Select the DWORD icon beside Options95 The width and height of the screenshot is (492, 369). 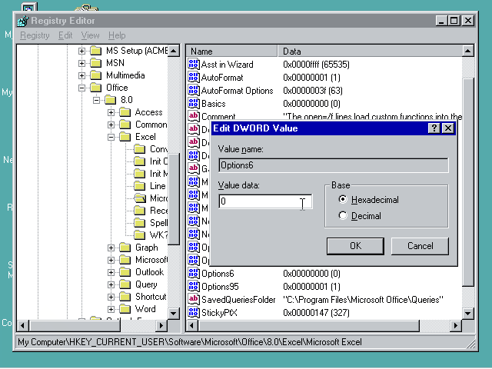point(194,286)
